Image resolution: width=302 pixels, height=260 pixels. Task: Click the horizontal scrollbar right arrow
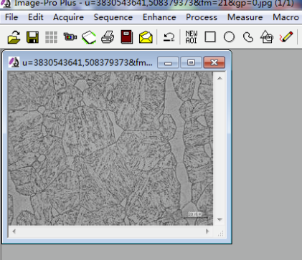(207, 231)
